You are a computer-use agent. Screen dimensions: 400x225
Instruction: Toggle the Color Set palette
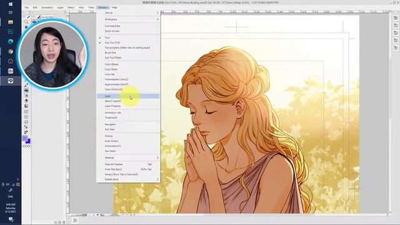pyautogui.click(x=128, y=74)
